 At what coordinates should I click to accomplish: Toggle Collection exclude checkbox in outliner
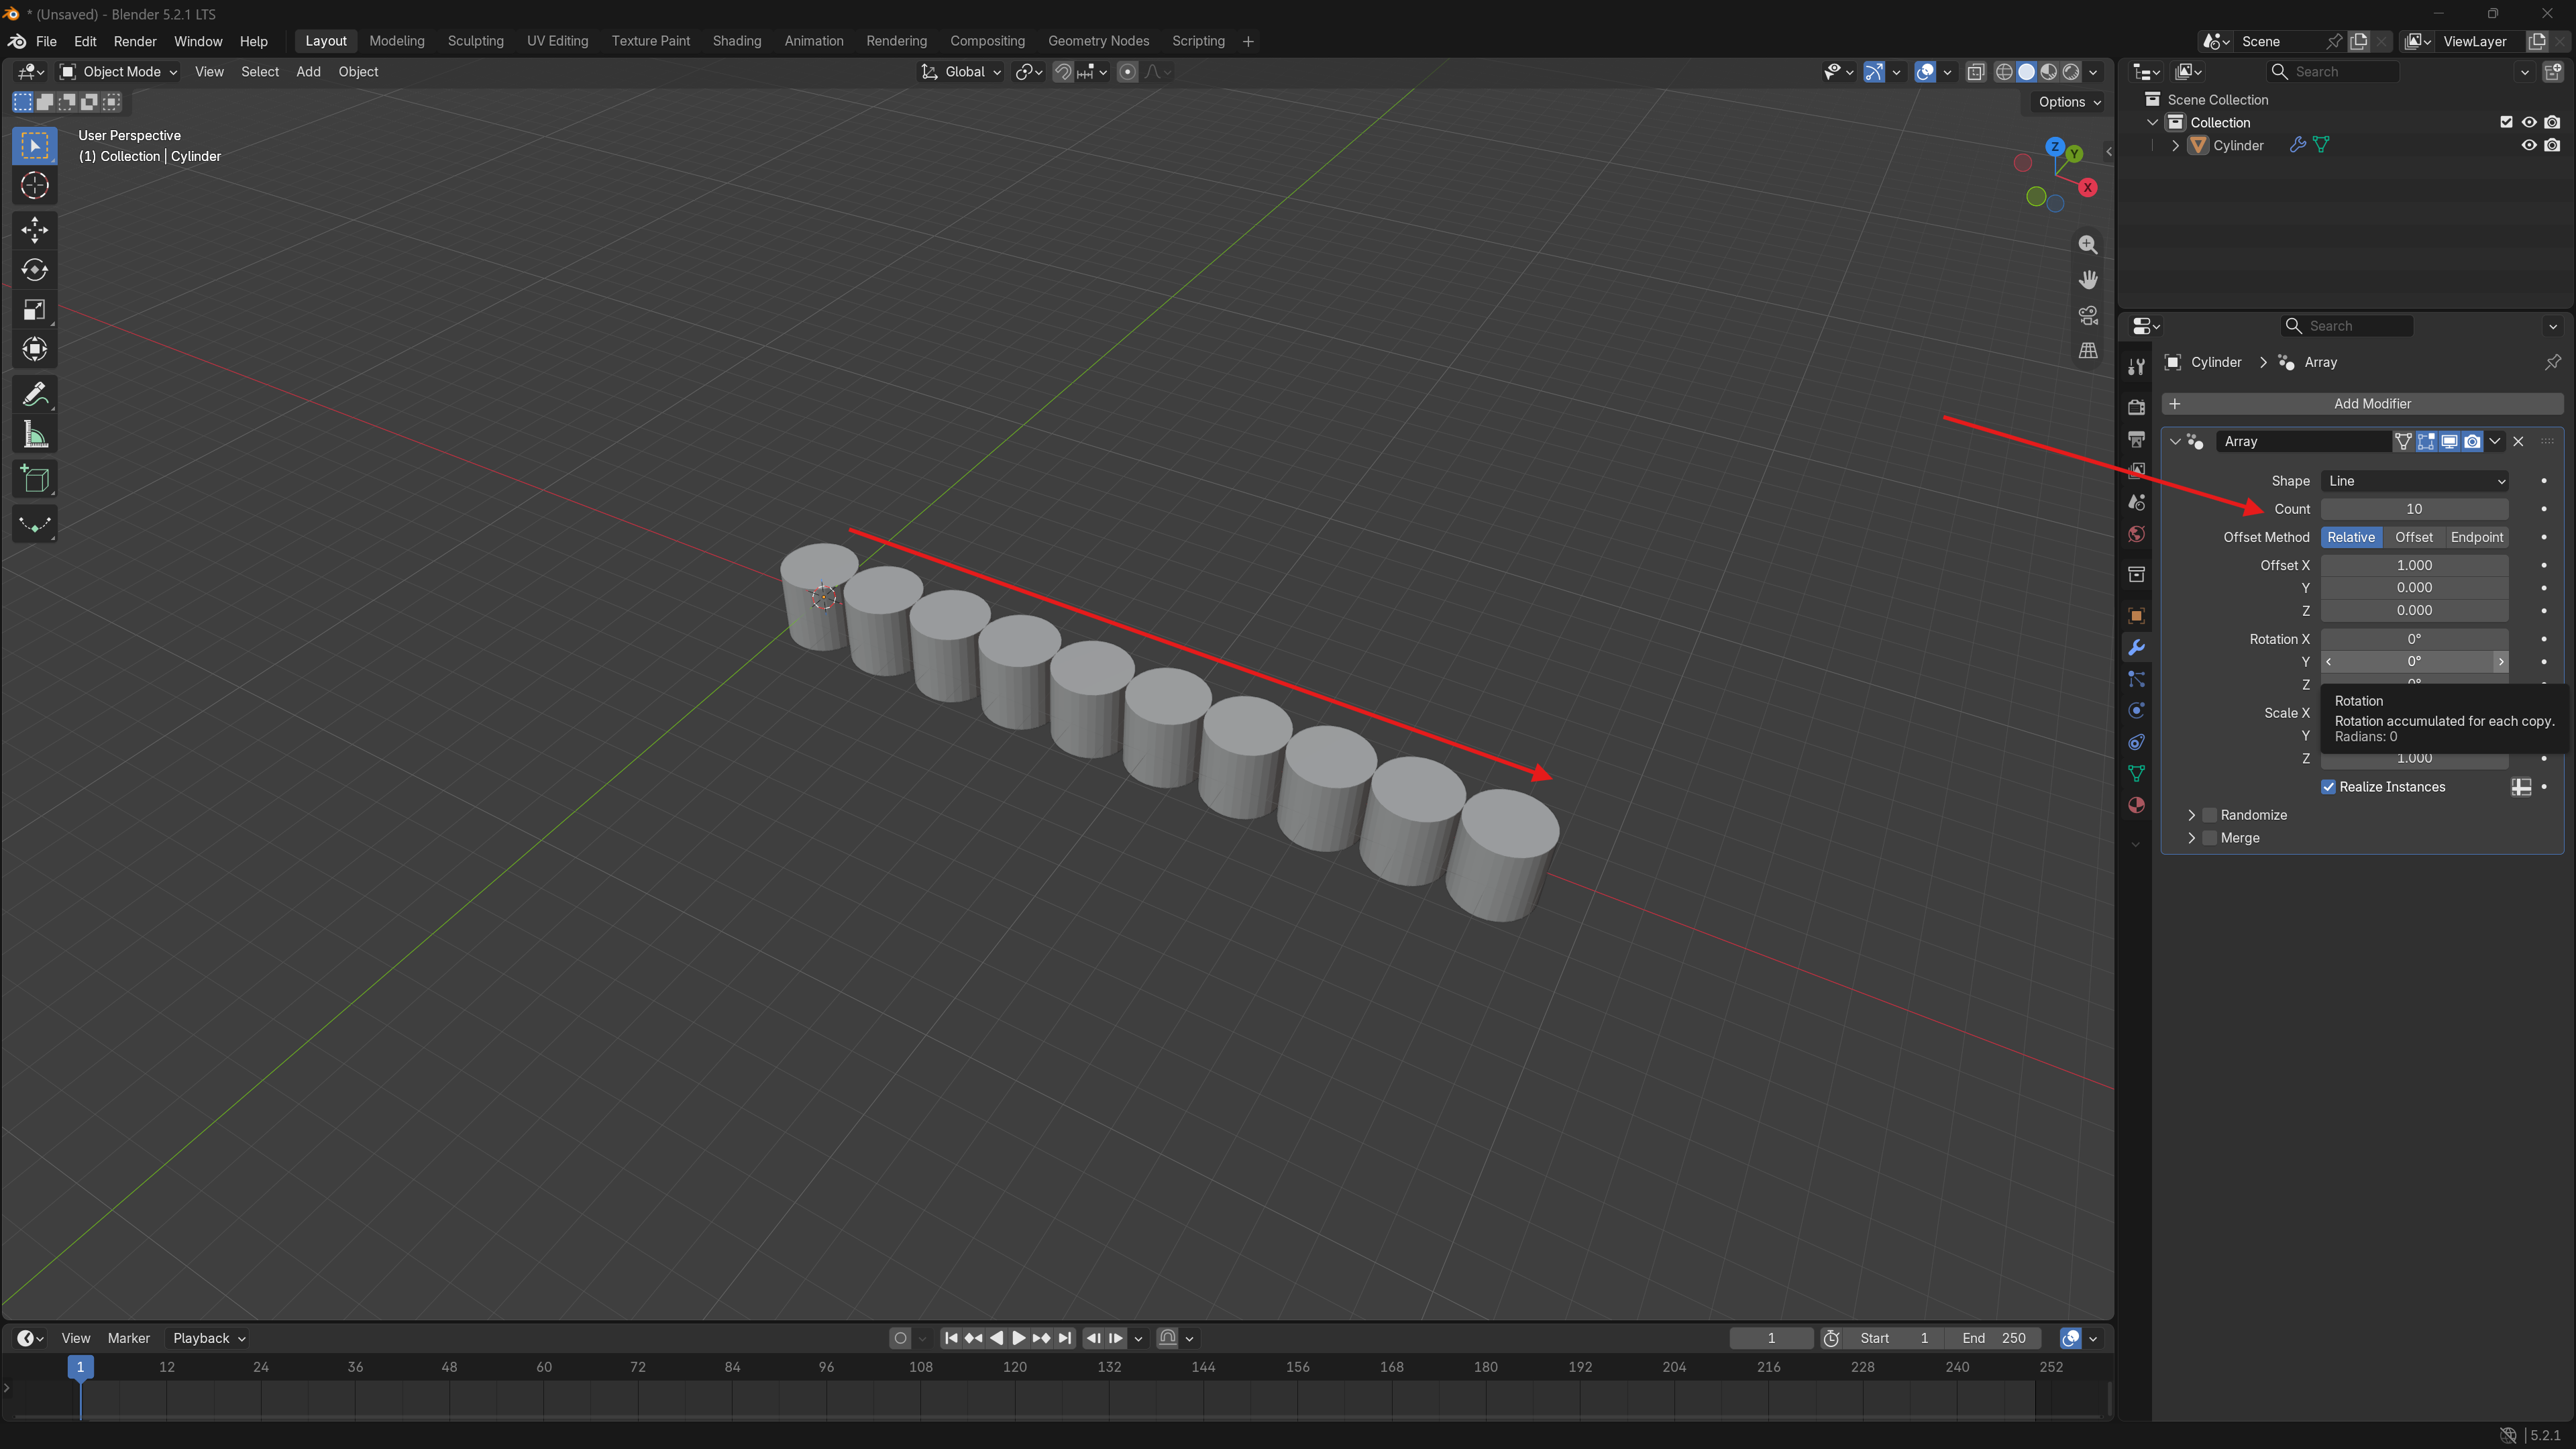[2506, 122]
